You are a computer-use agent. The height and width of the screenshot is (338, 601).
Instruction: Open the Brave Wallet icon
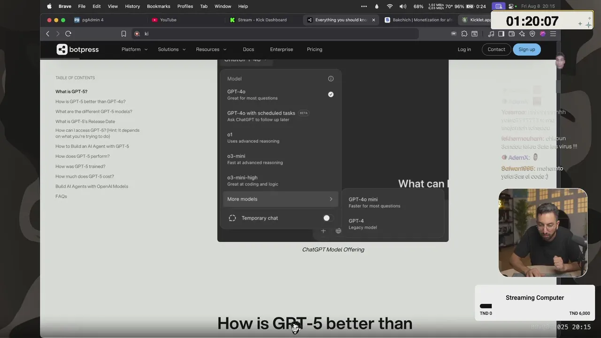click(x=511, y=34)
